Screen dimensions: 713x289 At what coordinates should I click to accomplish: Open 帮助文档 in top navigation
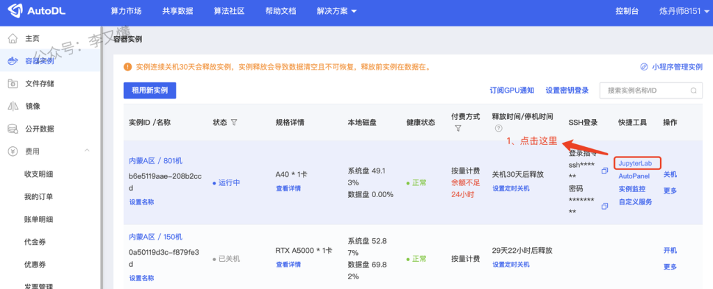pos(281,12)
